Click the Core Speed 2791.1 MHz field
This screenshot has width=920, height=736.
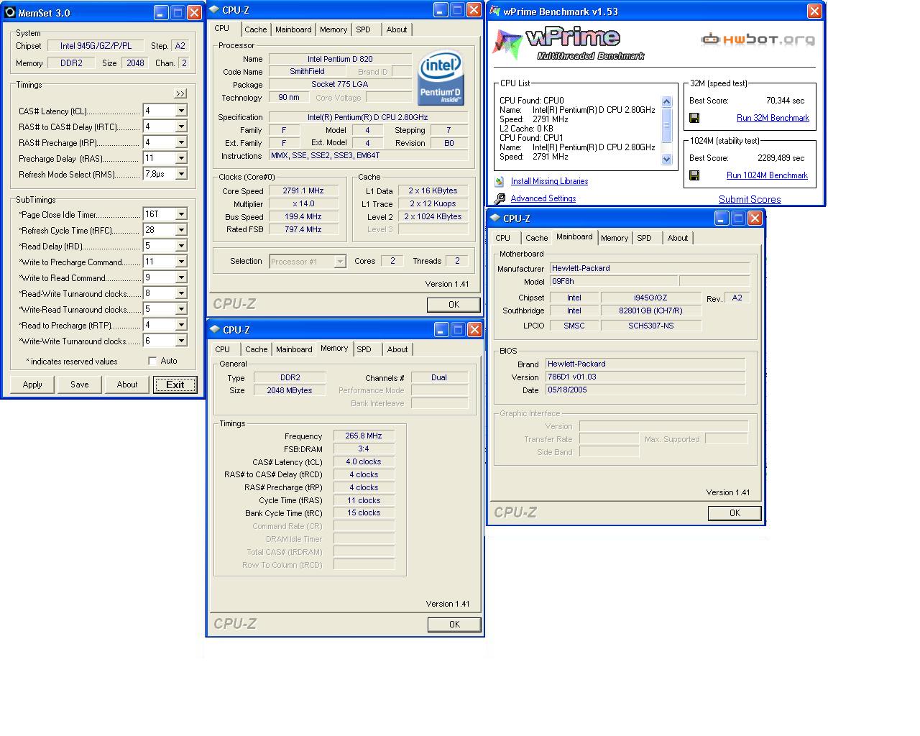coord(303,190)
